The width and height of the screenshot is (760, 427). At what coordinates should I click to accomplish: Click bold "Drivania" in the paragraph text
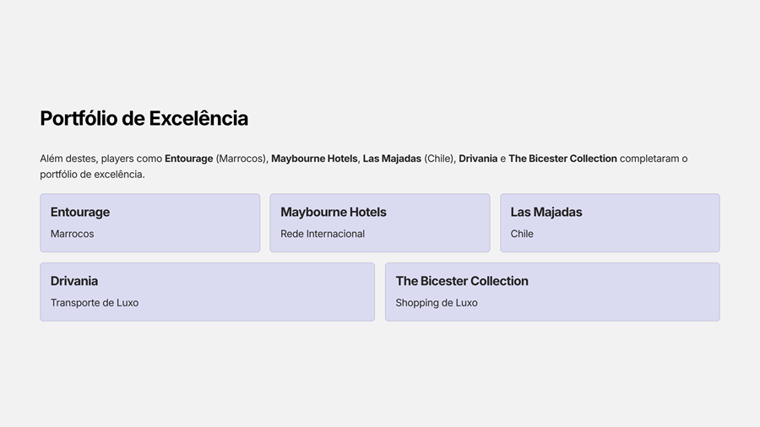coord(478,159)
